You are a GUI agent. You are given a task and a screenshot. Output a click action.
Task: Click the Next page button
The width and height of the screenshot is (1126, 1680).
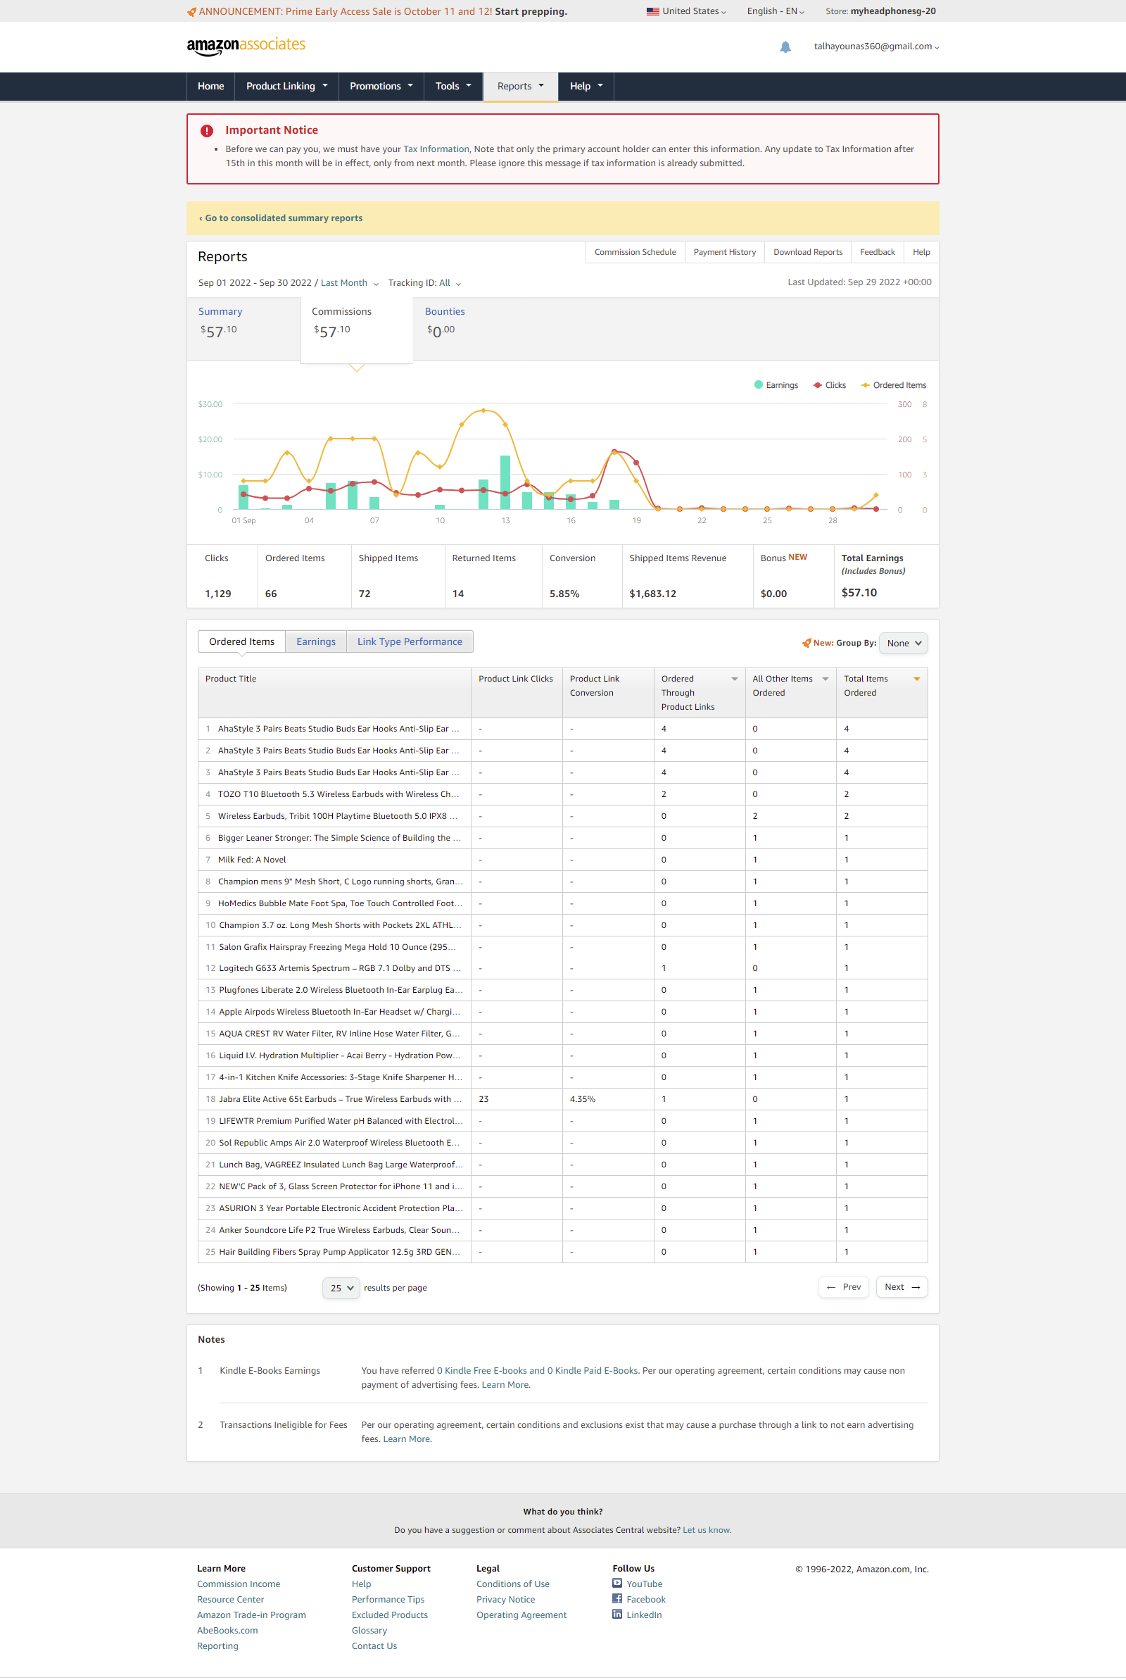[x=902, y=1286]
